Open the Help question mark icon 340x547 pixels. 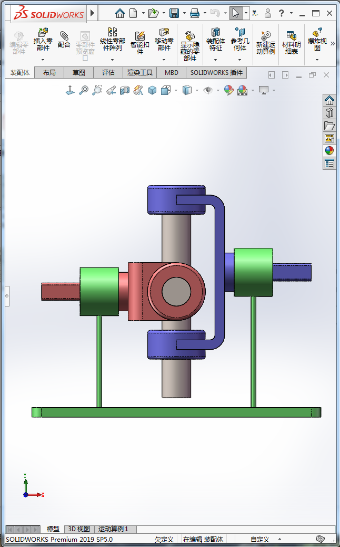point(282,14)
